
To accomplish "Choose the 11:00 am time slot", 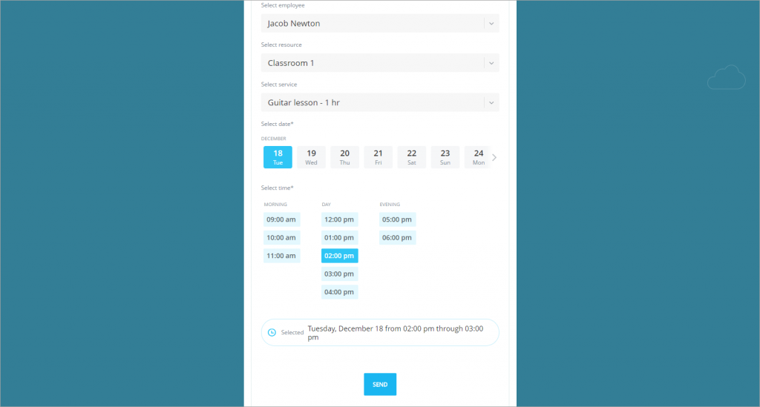I will 281,256.
